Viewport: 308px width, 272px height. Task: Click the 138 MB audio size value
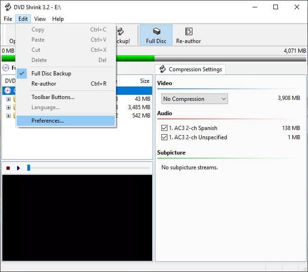click(x=291, y=128)
